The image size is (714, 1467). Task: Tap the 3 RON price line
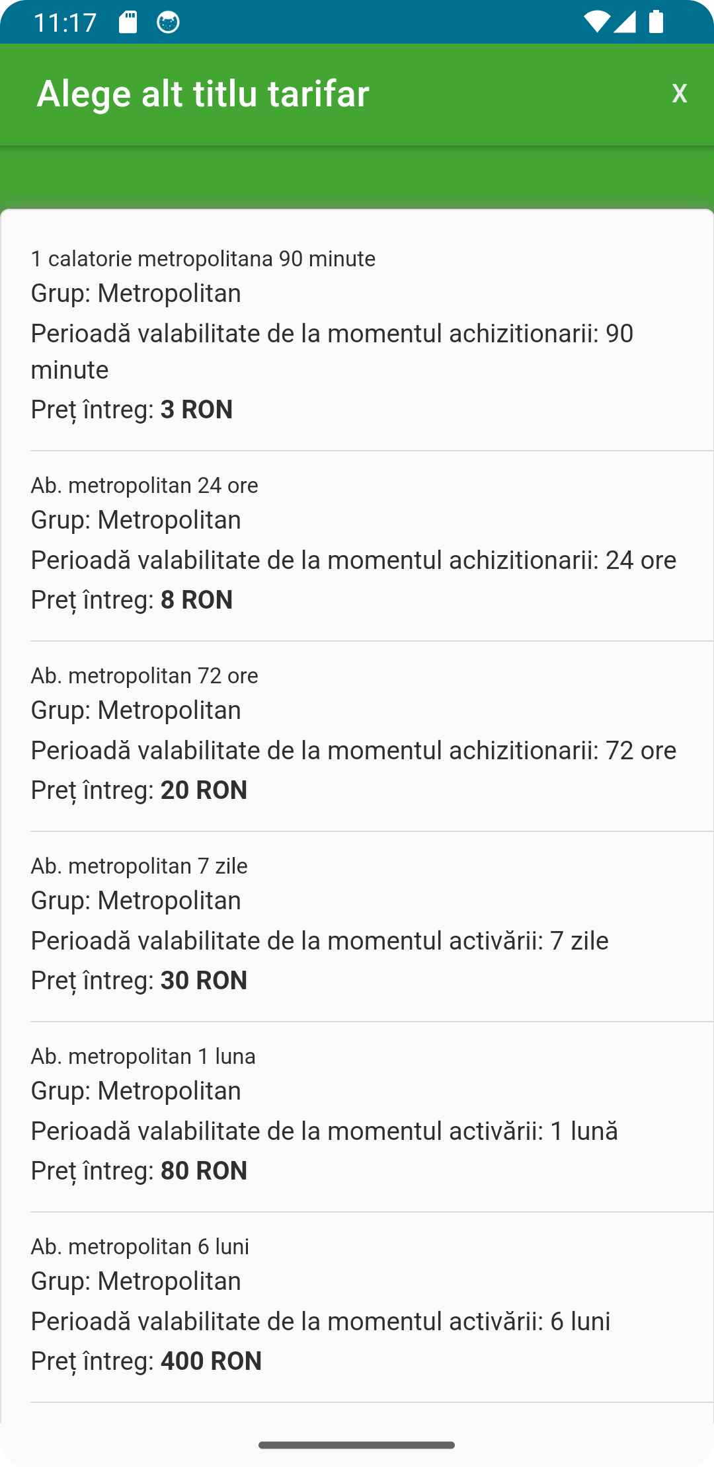[132, 410]
